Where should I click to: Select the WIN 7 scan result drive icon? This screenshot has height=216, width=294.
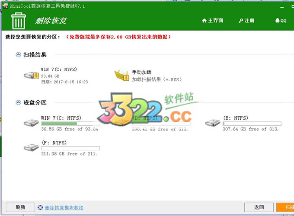click(x=31, y=75)
